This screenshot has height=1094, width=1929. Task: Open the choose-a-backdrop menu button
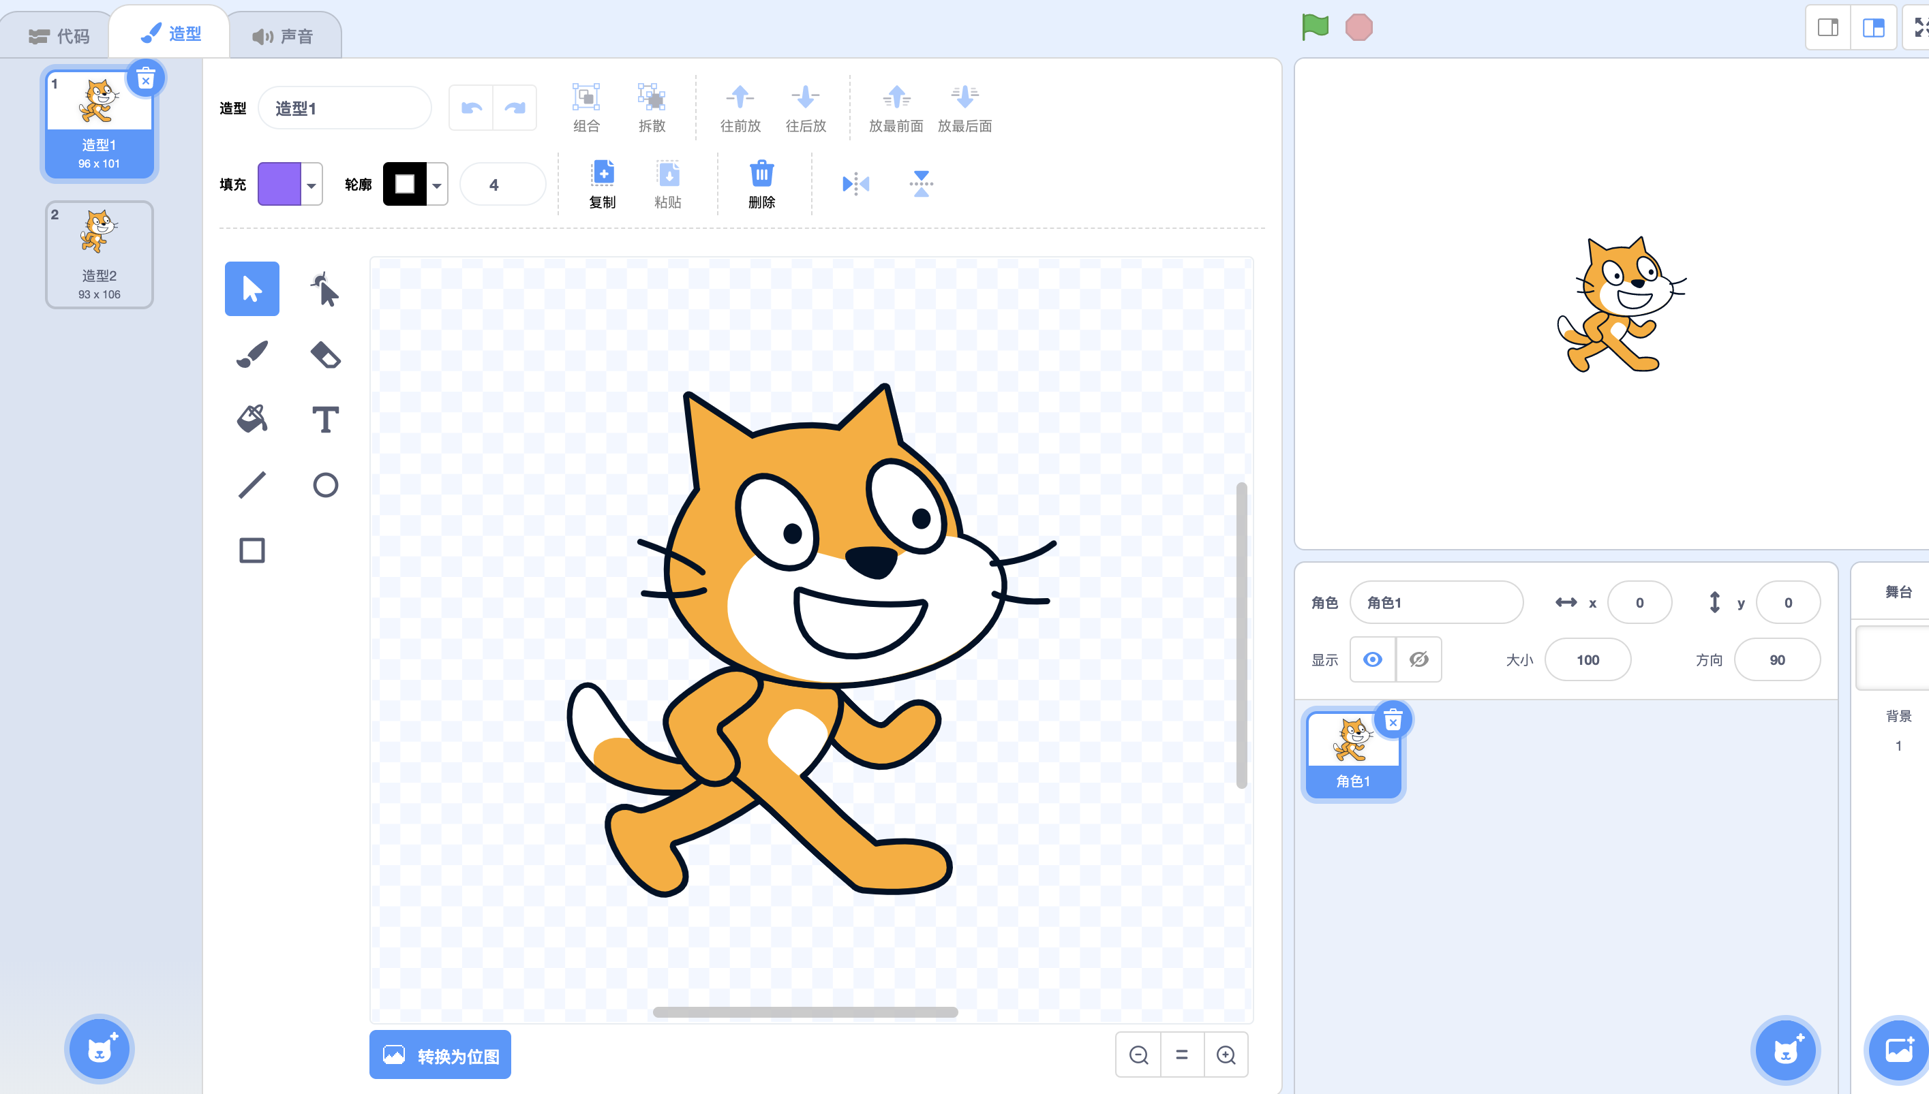1898,1050
